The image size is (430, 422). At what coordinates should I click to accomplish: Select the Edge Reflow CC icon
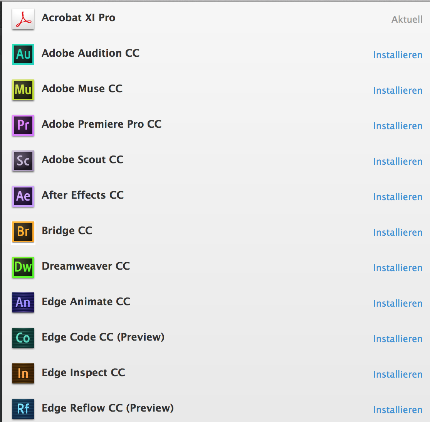click(x=23, y=409)
